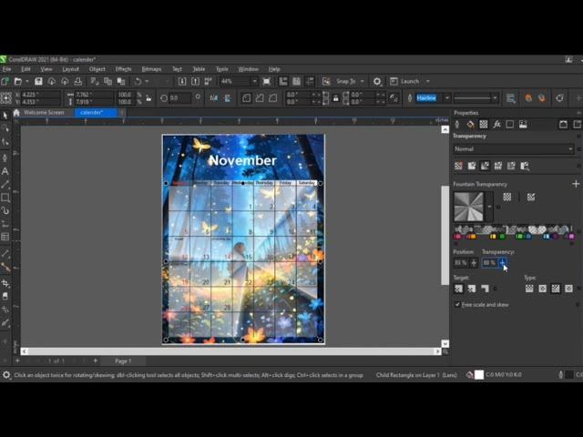Select the Pick tool in the toolbox
Screen dimensions: 583x437
(x=5, y=116)
